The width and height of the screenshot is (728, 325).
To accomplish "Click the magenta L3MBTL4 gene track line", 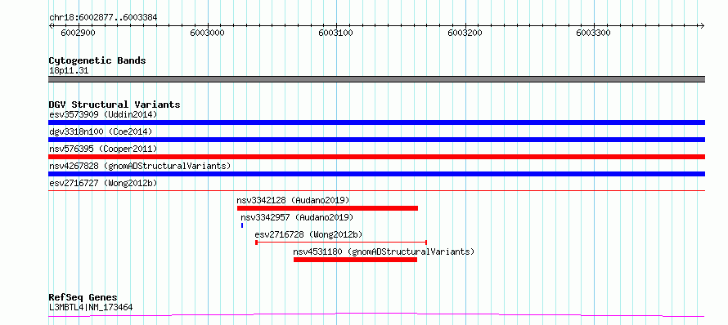I will coord(376,315).
